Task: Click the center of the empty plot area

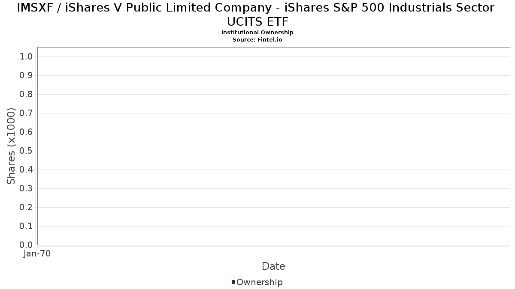Action: [273, 146]
